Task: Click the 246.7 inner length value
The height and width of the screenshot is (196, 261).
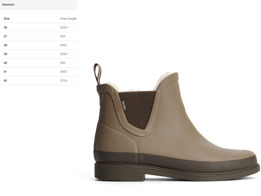Action: tap(64, 45)
